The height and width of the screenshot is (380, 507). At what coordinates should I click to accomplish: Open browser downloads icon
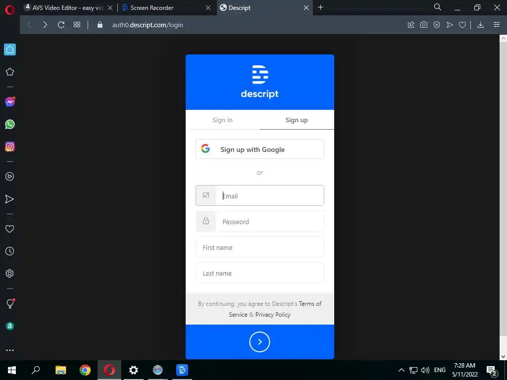[x=480, y=25]
